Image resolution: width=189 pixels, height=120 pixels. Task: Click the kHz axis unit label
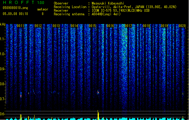tap(3, 24)
